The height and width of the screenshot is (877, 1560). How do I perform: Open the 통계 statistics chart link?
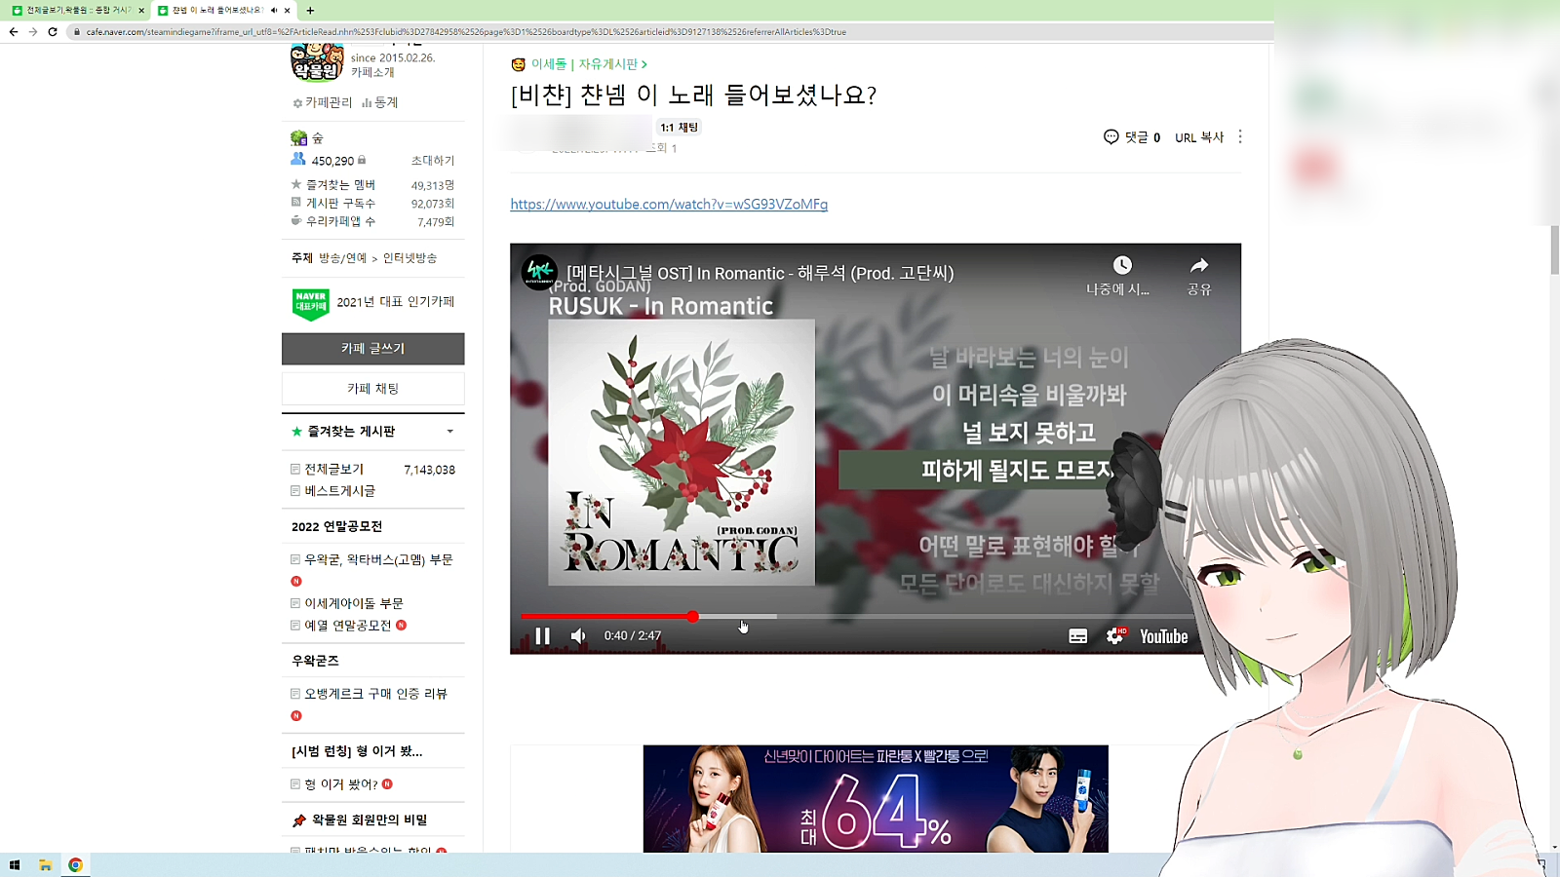[x=380, y=102]
